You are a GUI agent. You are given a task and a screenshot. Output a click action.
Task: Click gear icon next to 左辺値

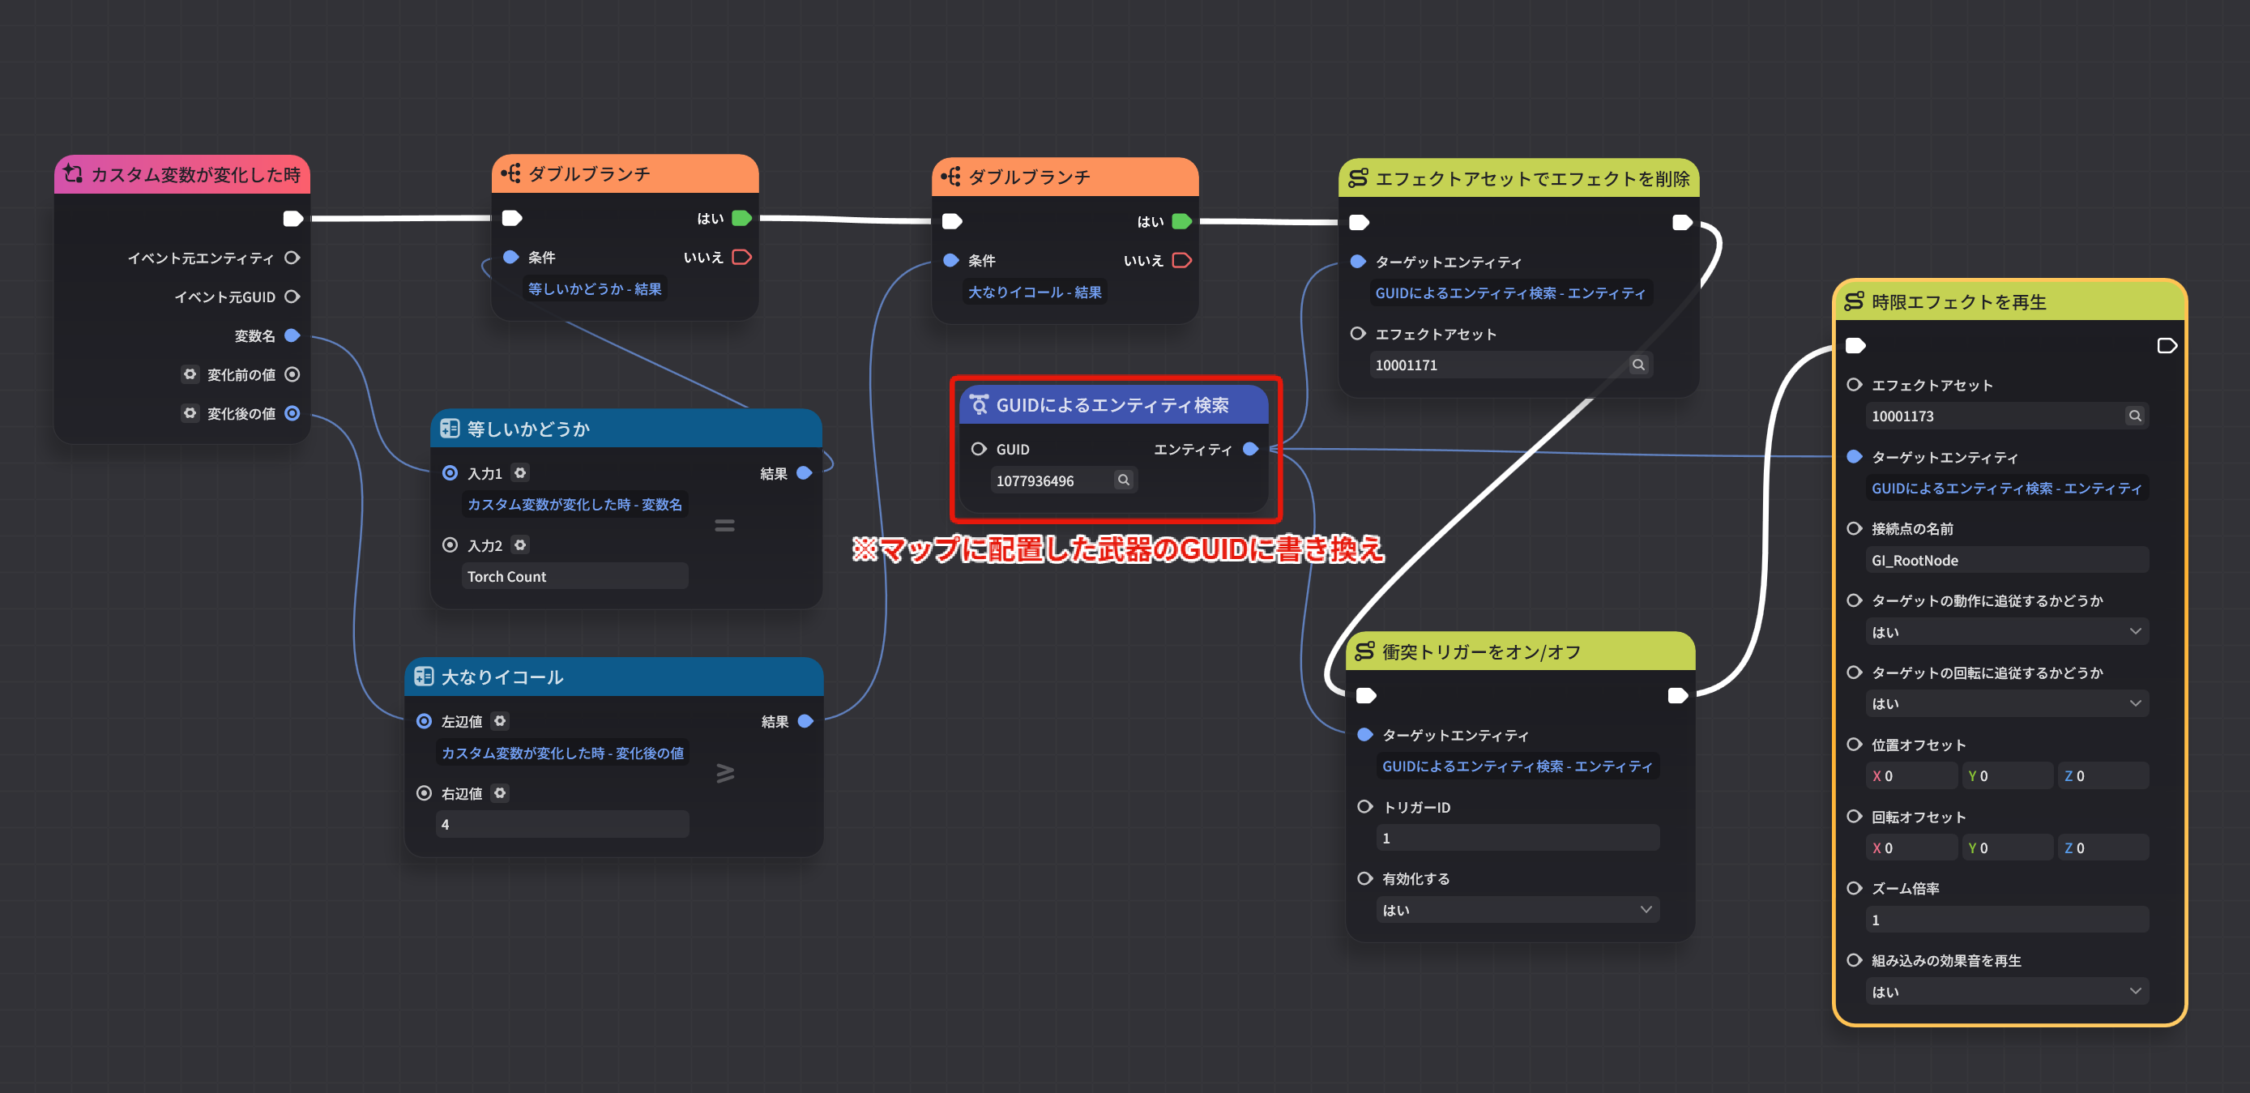(500, 721)
